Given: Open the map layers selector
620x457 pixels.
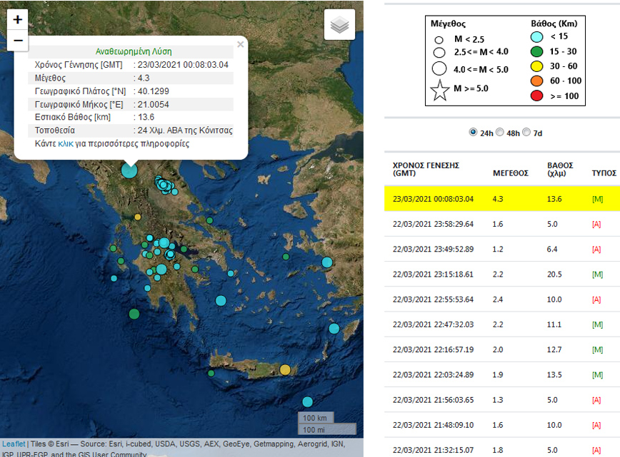Looking at the screenshot, I should point(339,26).
